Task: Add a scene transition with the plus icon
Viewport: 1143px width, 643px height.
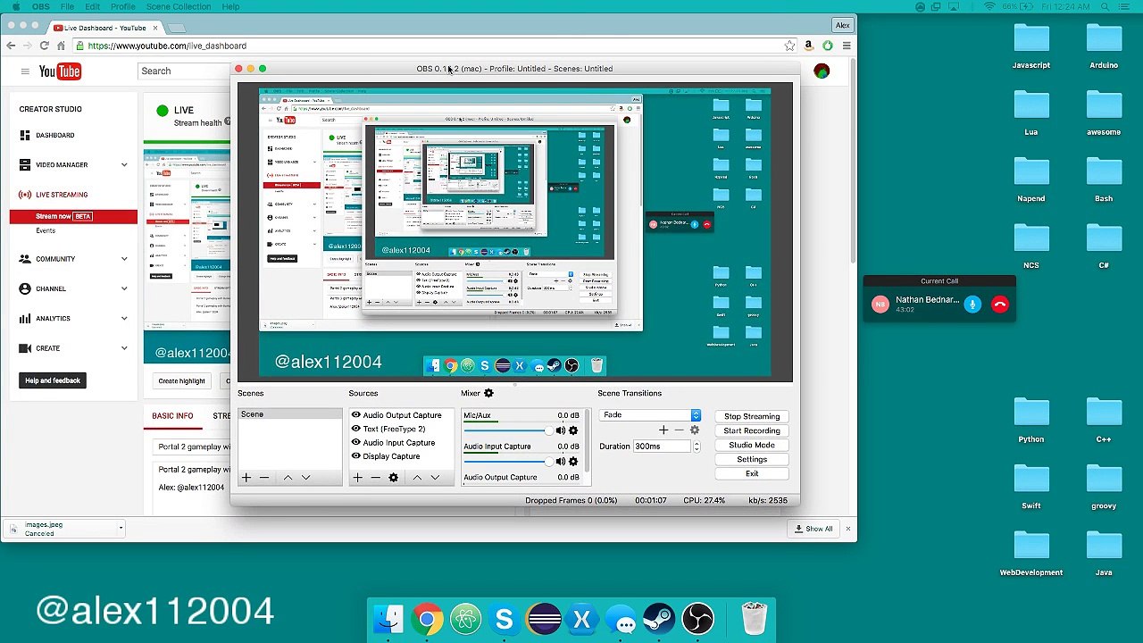Action: (x=663, y=430)
